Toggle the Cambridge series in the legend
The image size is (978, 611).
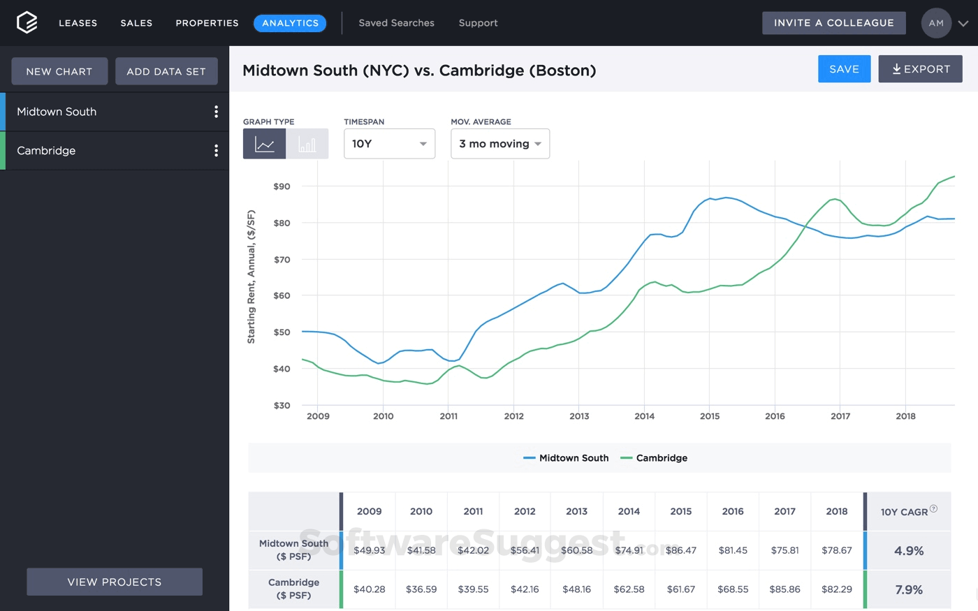pyautogui.click(x=654, y=457)
